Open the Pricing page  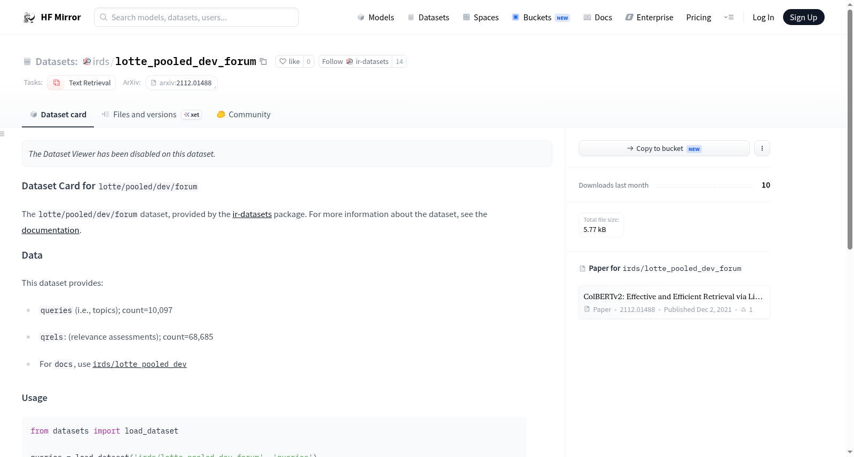pos(699,18)
